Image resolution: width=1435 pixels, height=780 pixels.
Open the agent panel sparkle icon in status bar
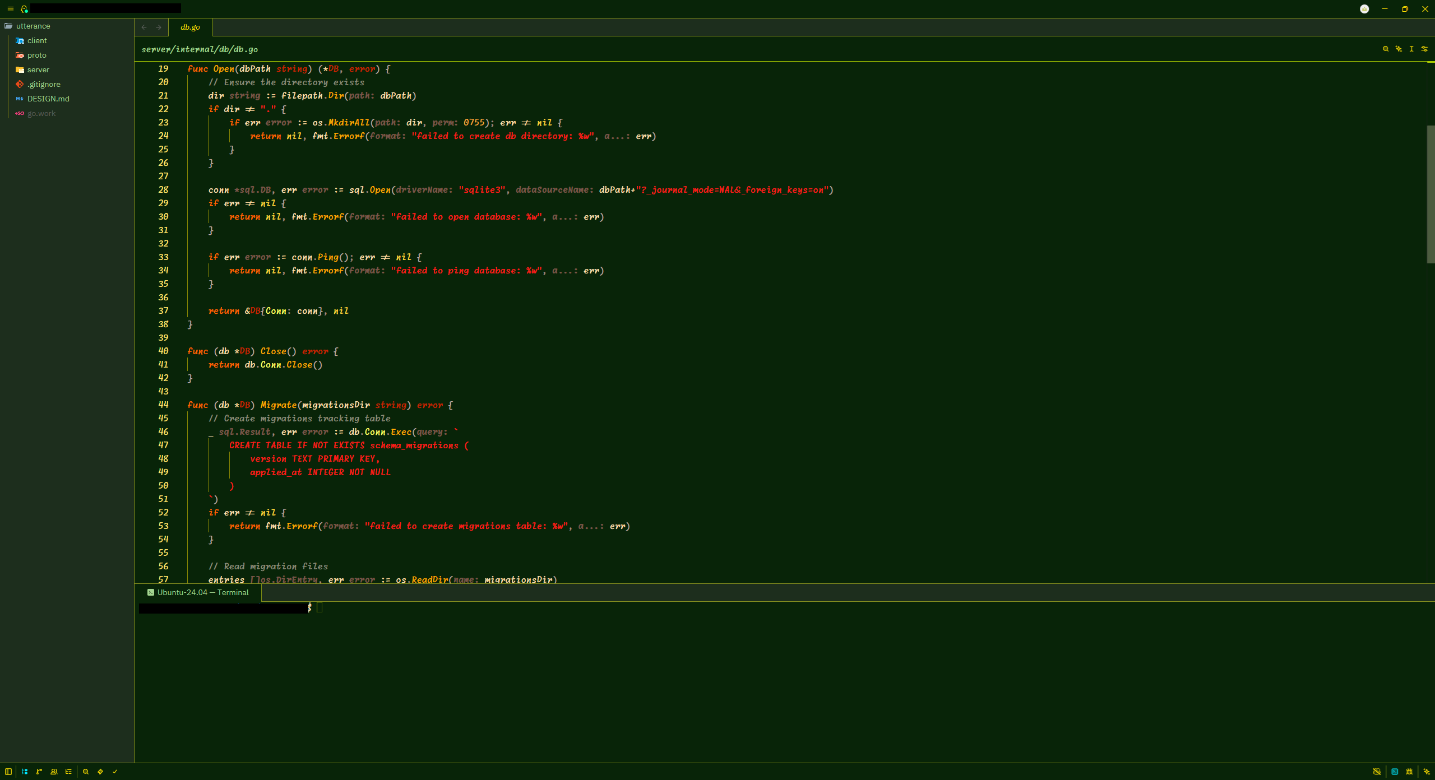click(1427, 772)
